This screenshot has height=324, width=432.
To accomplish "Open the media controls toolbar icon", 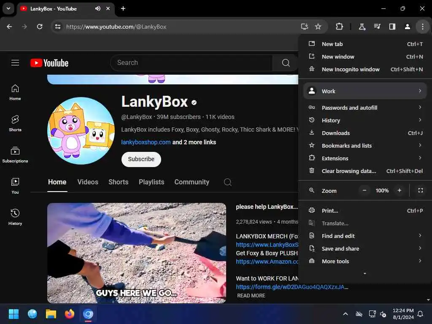I will 377,27.
